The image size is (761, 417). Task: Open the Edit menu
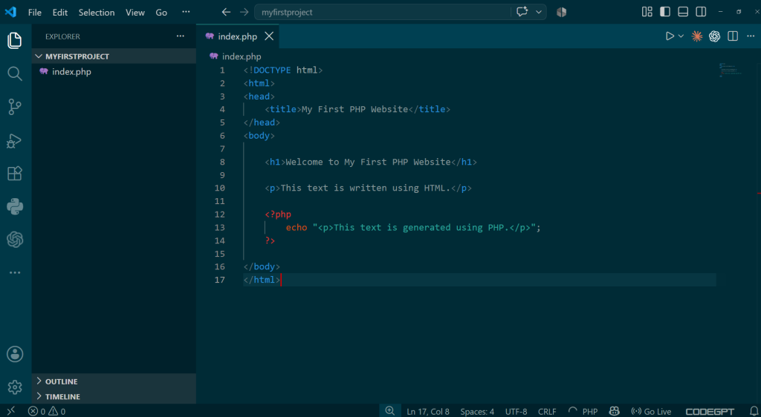(59, 13)
